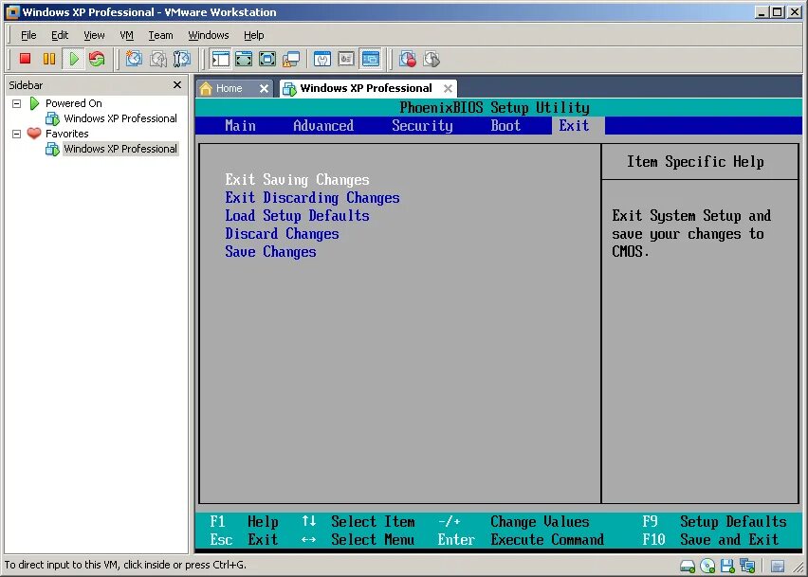Click the red Power Off stop button
Screen dimensions: 808x577
[x=25, y=59]
